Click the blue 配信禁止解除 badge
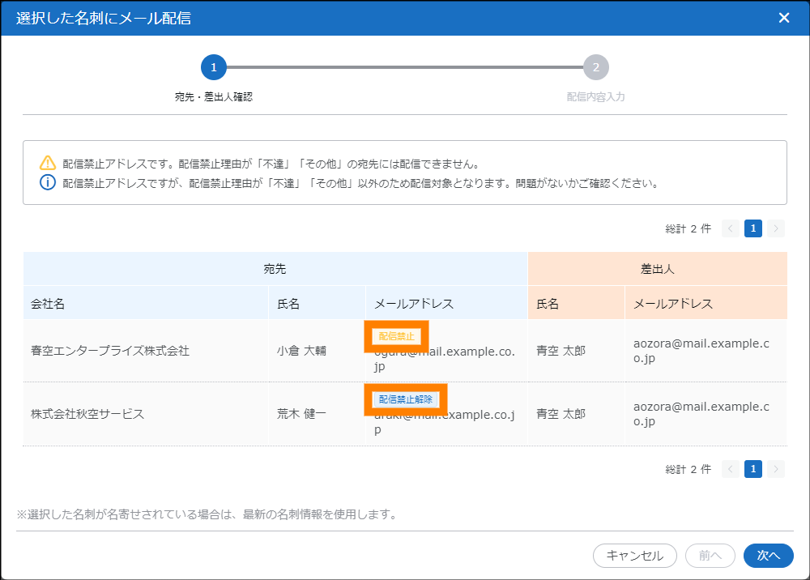This screenshot has width=810, height=580. coord(406,399)
